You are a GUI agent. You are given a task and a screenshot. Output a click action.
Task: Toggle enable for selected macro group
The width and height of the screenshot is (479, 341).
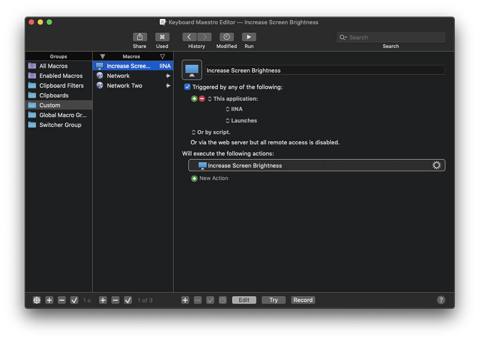(x=74, y=300)
